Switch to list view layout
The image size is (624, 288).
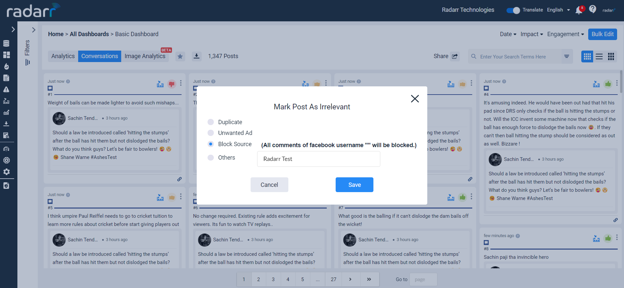coord(599,56)
